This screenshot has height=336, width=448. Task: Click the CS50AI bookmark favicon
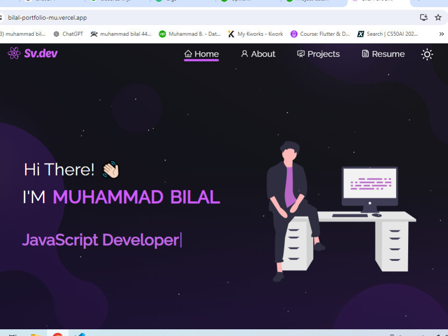point(361,34)
